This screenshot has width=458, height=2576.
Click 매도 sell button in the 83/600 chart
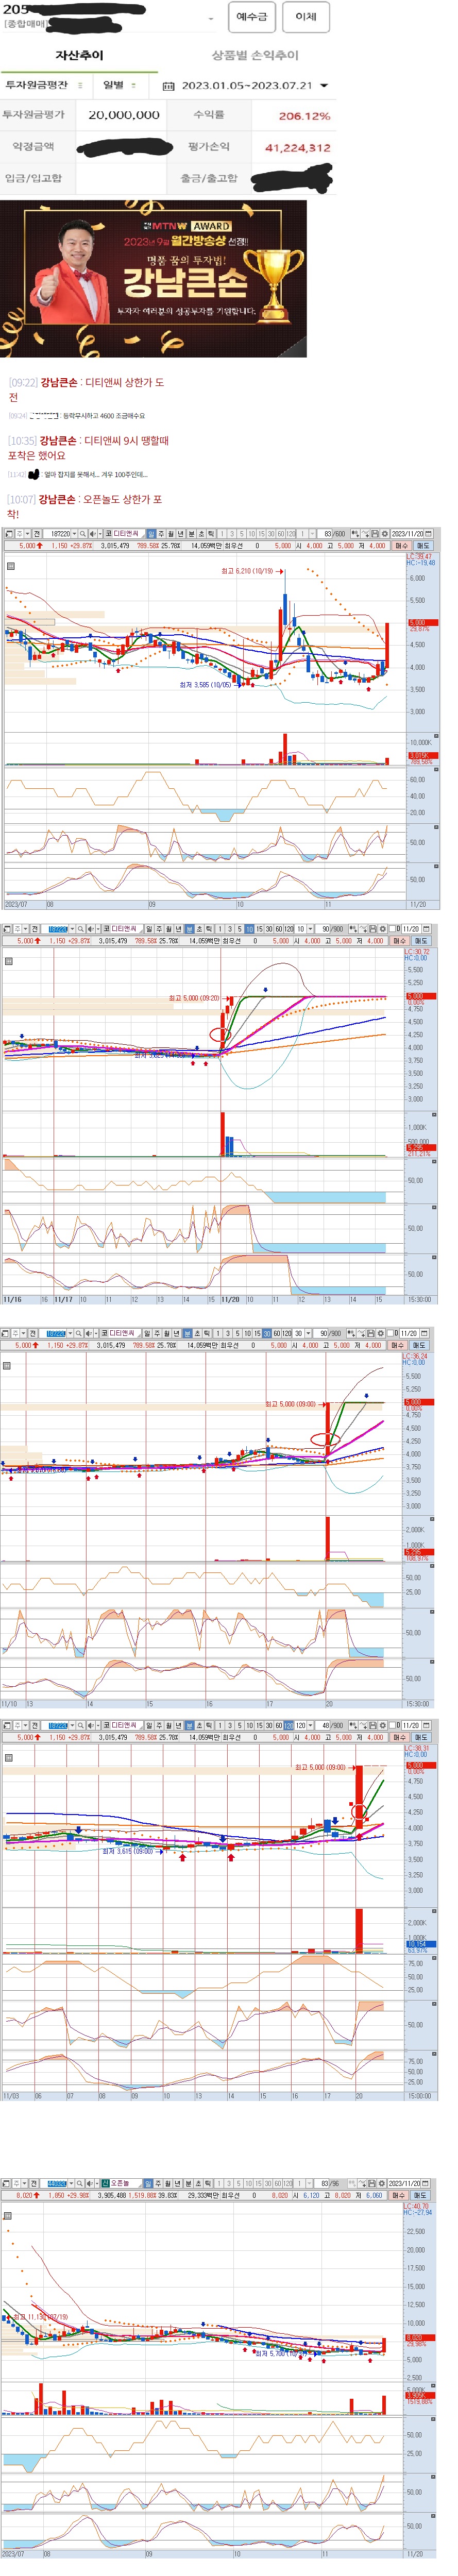[422, 546]
